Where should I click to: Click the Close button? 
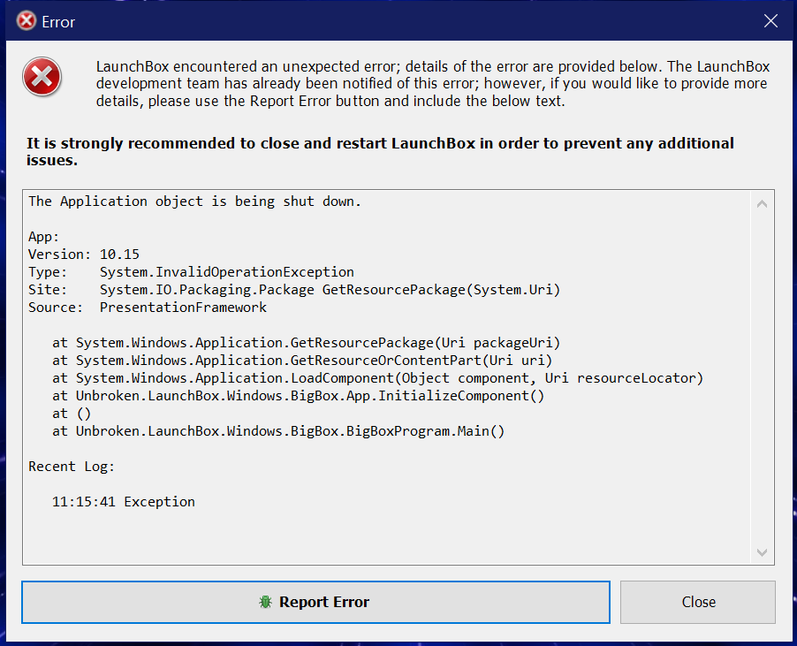pyautogui.click(x=698, y=602)
